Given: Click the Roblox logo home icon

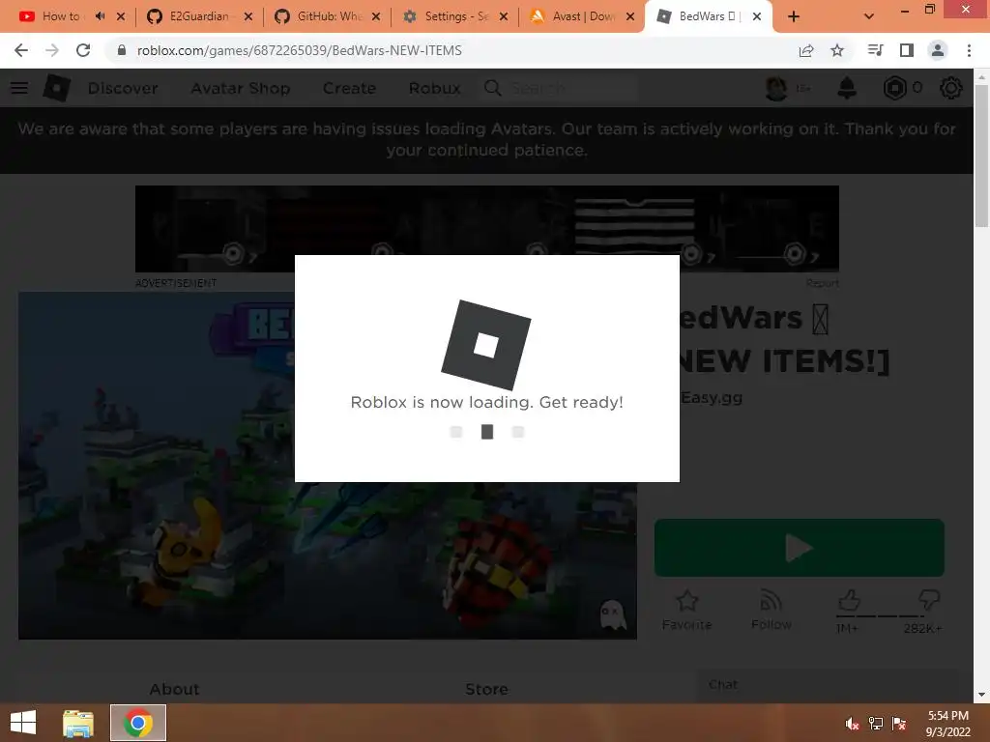Looking at the screenshot, I should pyautogui.click(x=57, y=88).
